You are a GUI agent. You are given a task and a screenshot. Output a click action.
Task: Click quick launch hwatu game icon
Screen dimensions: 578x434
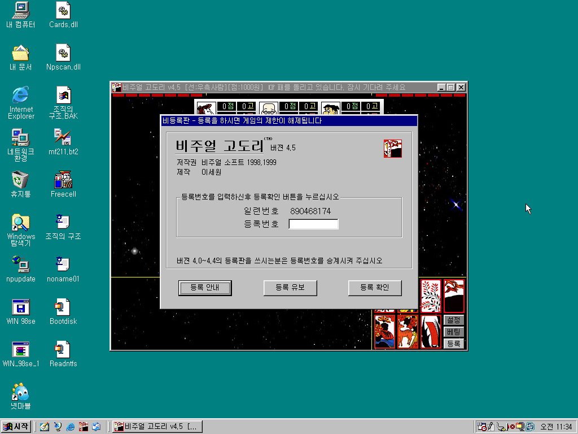pyautogui.click(x=84, y=427)
